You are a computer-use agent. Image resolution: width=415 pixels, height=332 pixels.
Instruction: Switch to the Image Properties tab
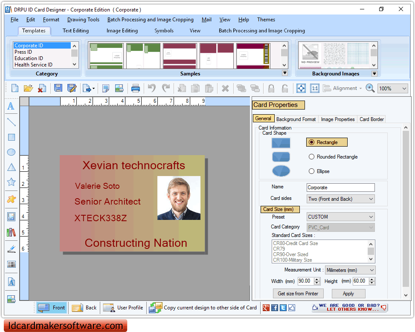click(x=337, y=119)
